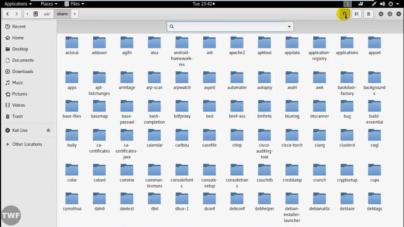The width and height of the screenshot is (404, 227).
Task: Show the later path segments arrow
Action: (x=74, y=14)
